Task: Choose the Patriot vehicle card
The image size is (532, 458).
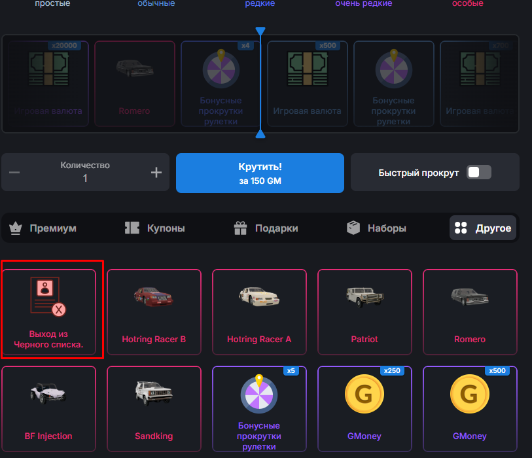Action: [x=364, y=312]
